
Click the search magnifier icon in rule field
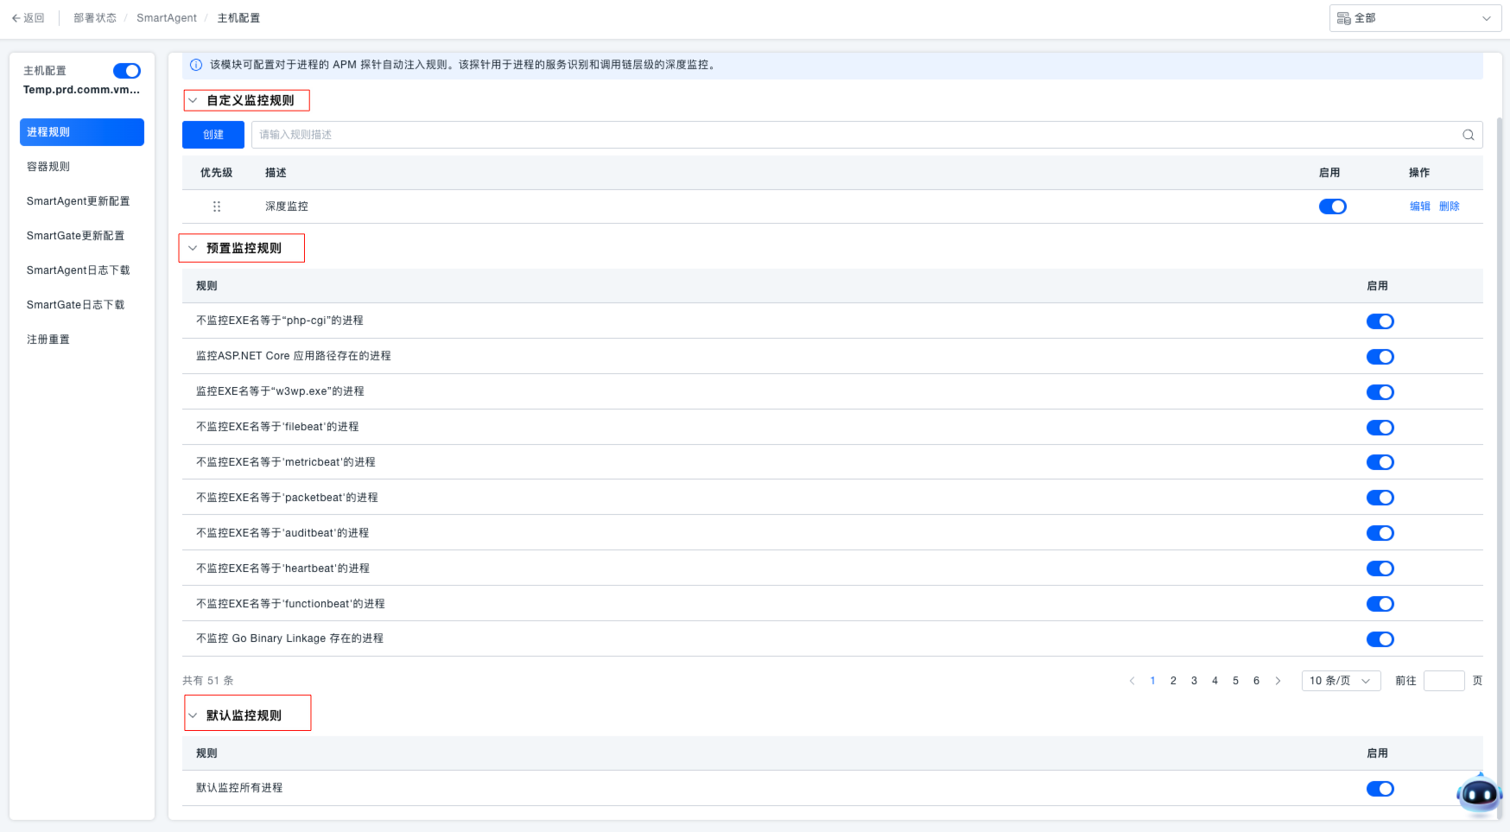pos(1468,135)
